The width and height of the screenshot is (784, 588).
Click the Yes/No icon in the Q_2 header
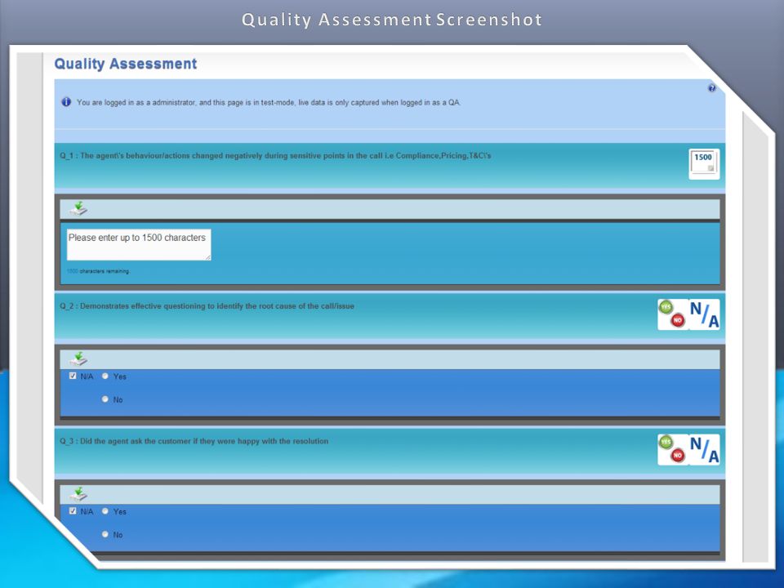(673, 314)
